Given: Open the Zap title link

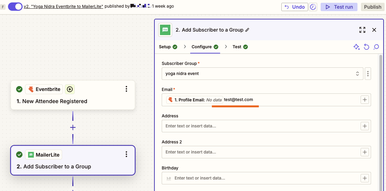Looking at the screenshot, I should coord(64,6).
